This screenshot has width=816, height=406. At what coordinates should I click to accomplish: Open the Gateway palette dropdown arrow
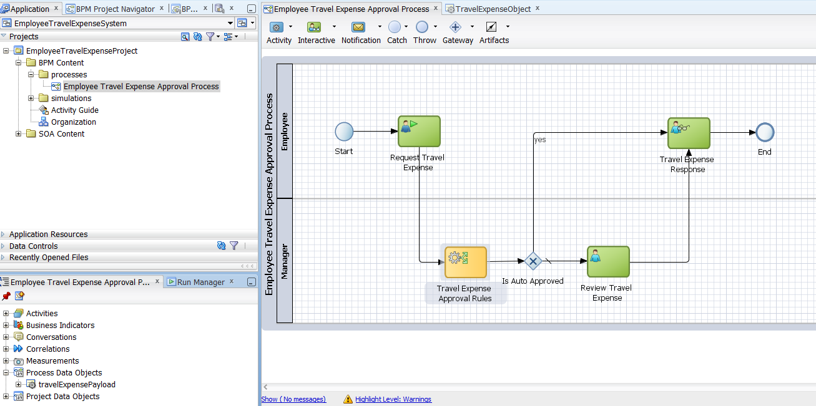click(472, 27)
